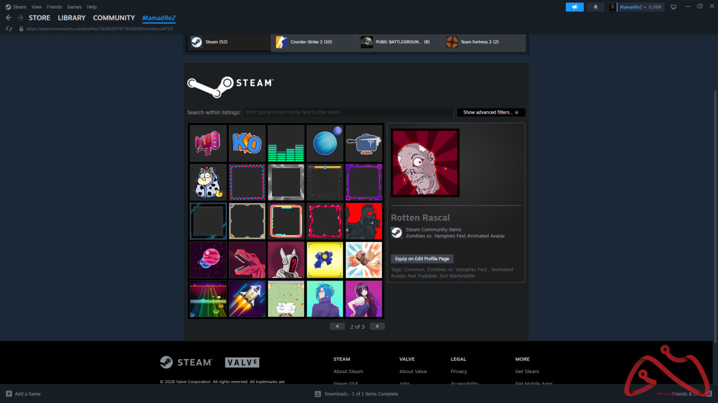This screenshot has height=403, width=718.
Task: Click the Steam logo in the footer
Action: 185,362
